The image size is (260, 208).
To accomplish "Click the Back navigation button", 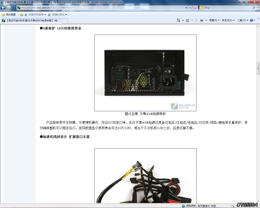I will click(x=3, y=8).
